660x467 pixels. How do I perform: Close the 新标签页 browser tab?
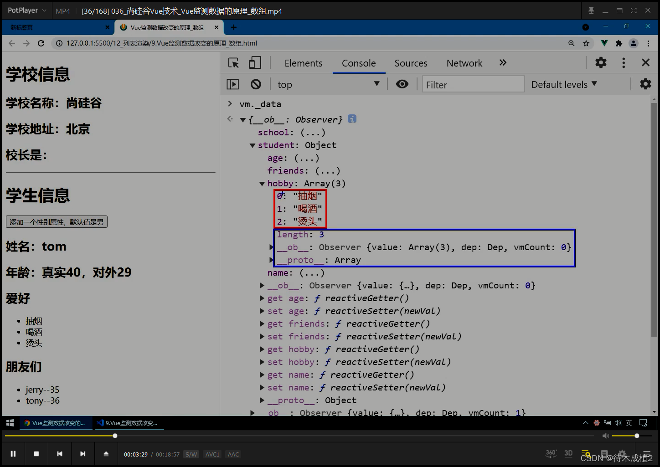(x=108, y=27)
